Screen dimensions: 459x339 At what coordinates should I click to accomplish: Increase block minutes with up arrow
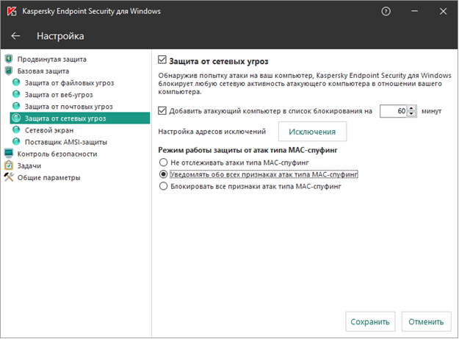[x=412, y=108]
